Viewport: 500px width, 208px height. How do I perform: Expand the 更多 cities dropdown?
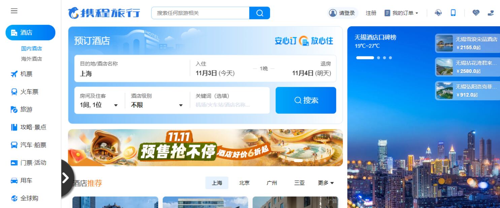(x=326, y=183)
